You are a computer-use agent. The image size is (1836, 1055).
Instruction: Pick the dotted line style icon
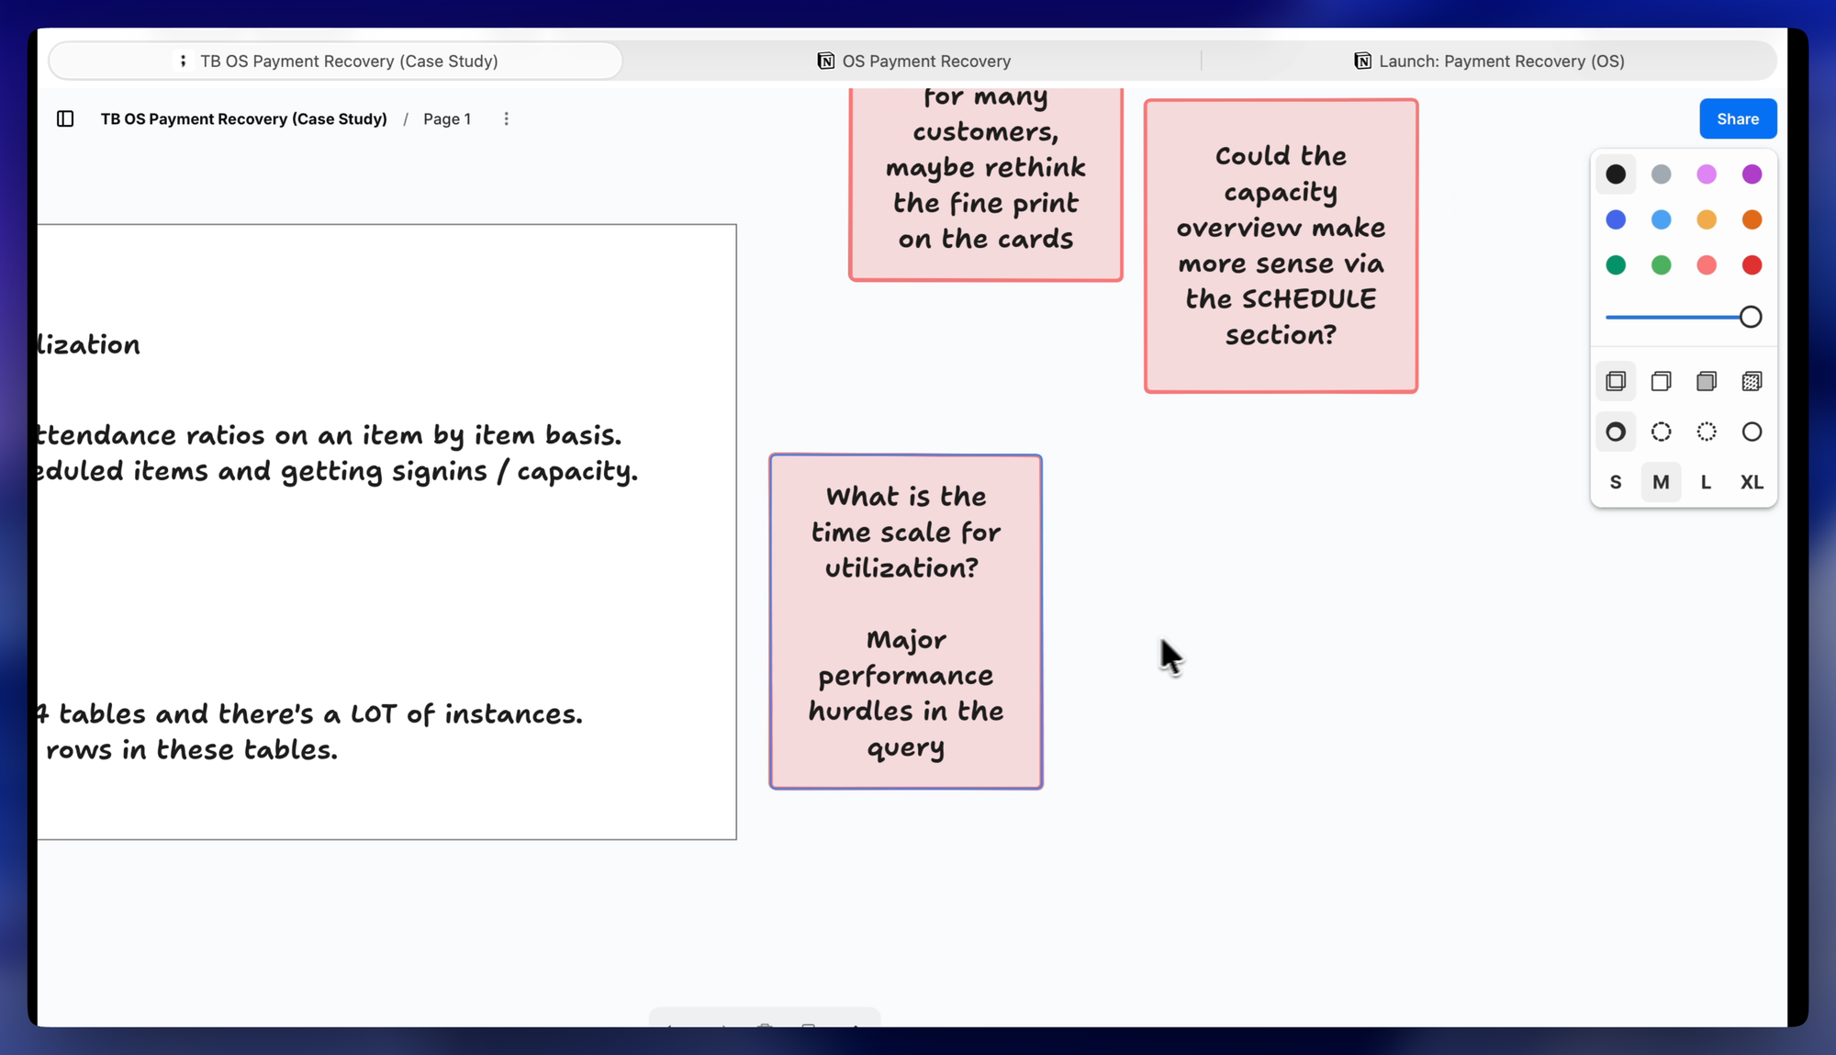coord(1706,432)
